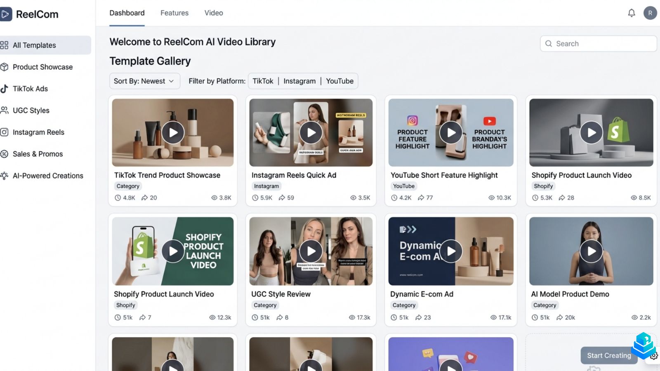The height and width of the screenshot is (371, 660).
Task: Open TikTok Trend Product Showcase title
Action: (x=167, y=175)
